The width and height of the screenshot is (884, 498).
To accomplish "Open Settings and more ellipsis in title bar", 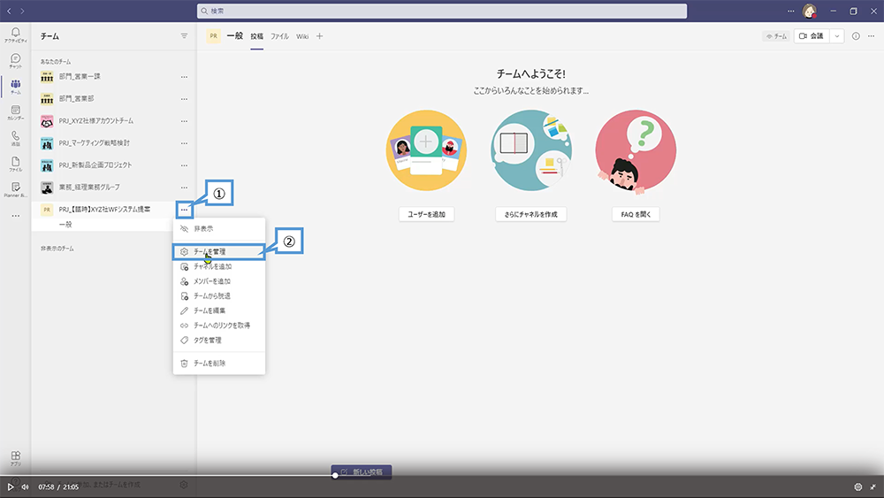I will 790,11.
